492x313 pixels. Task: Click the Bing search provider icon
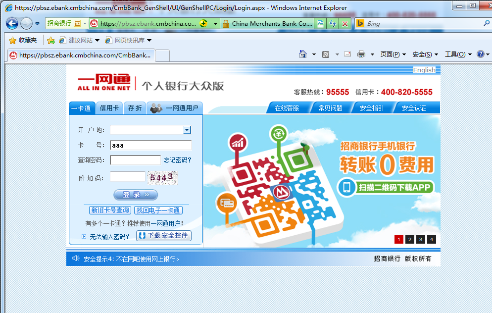click(360, 23)
